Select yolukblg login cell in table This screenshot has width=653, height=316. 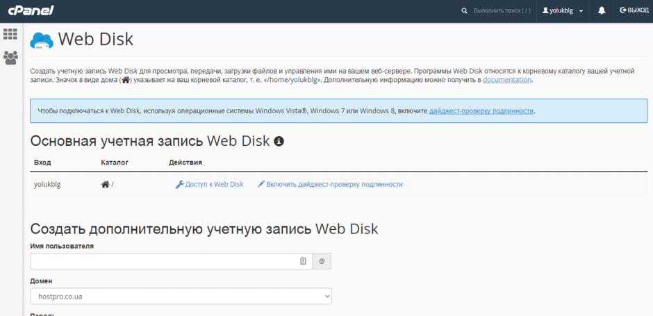(x=47, y=185)
